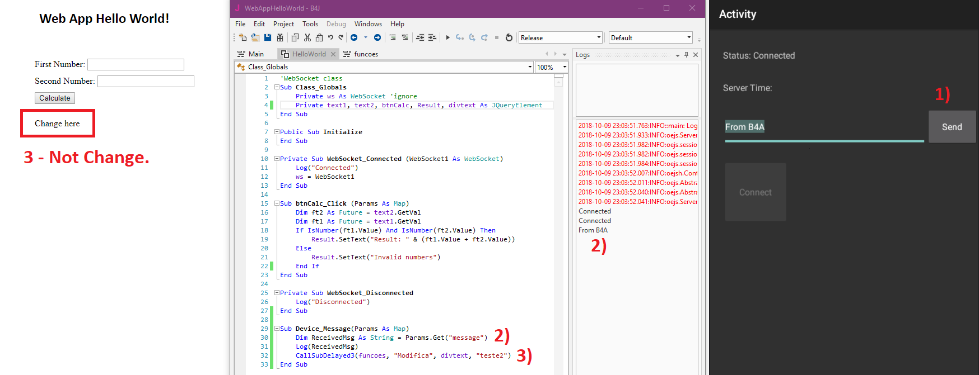The height and width of the screenshot is (375, 979).
Task: Click the Step Over debug icon
Action: pos(472,37)
